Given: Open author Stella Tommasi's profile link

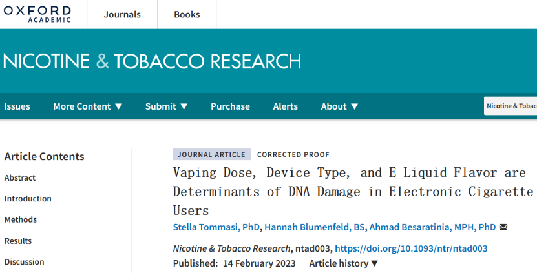Looking at the screenshot, I should [x=216, y=227].
